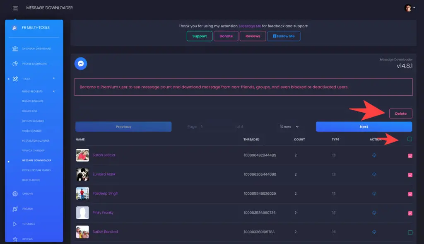Screen dimensions: 424x244
Task: Open Privacy Changer tool
Action: click(x=33, y=151)
